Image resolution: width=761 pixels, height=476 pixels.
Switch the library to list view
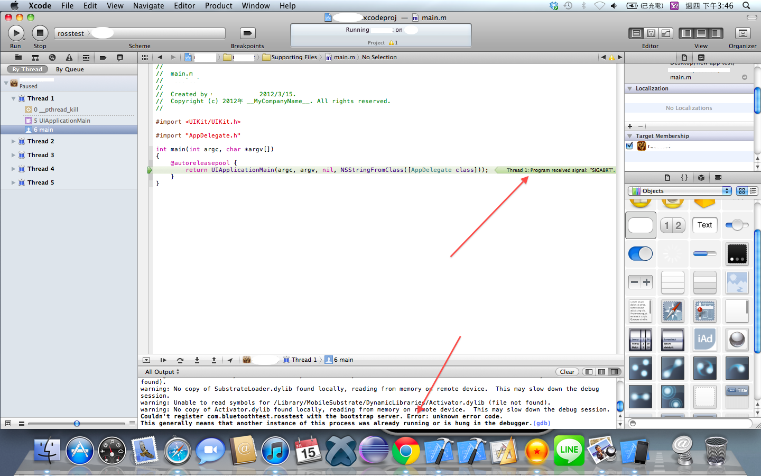coord(753,191)
